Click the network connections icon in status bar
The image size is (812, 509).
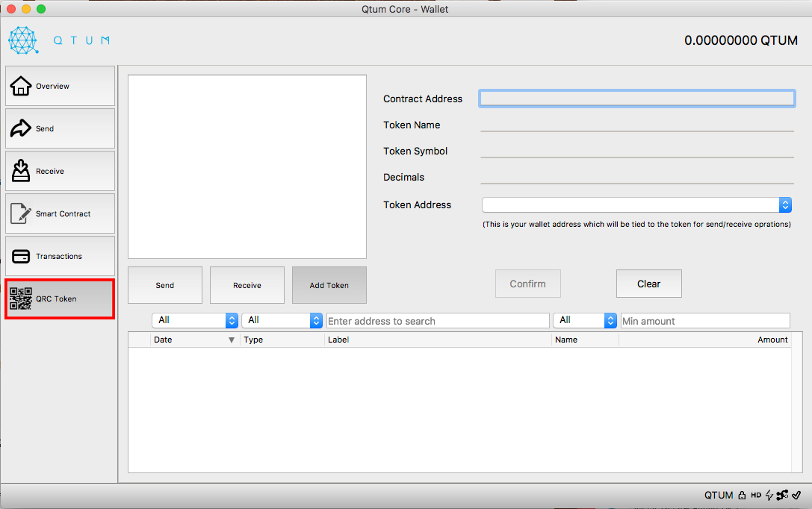pyautogui.click(x=782, y=495)
